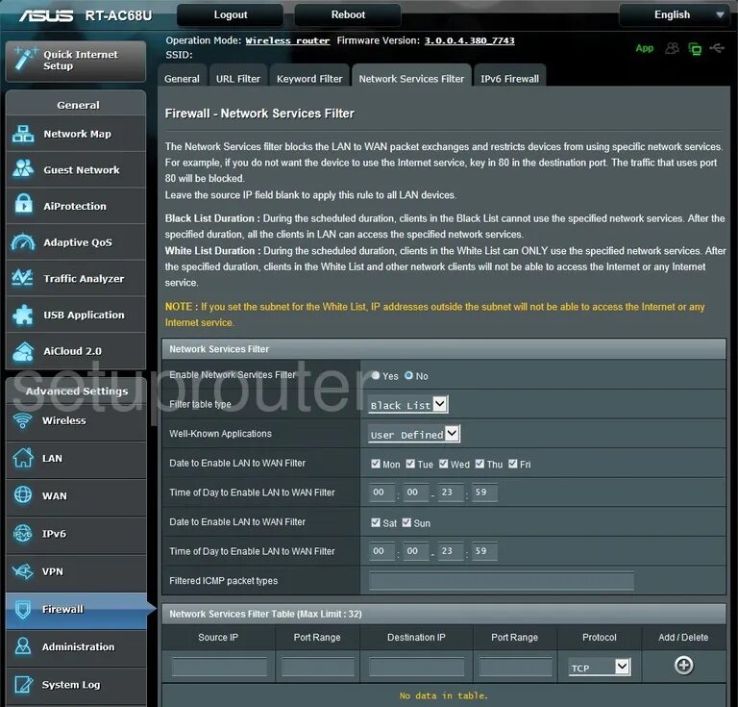
Task: Click the network clients status icon in header
Action: click(695, 48)
